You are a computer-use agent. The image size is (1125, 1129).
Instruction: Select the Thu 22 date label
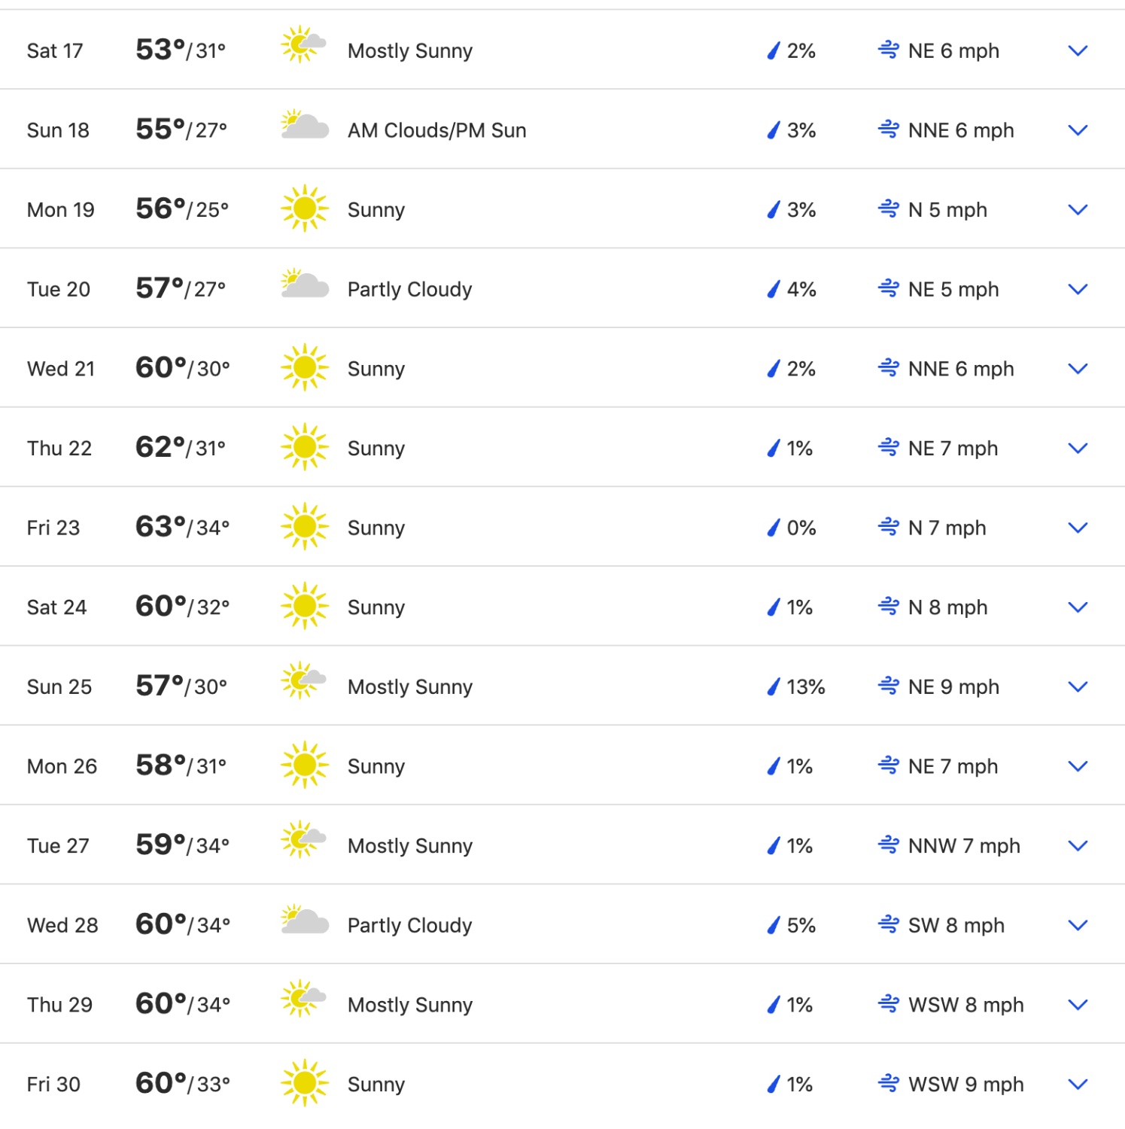pyautogui.click(x=59, y=449)
